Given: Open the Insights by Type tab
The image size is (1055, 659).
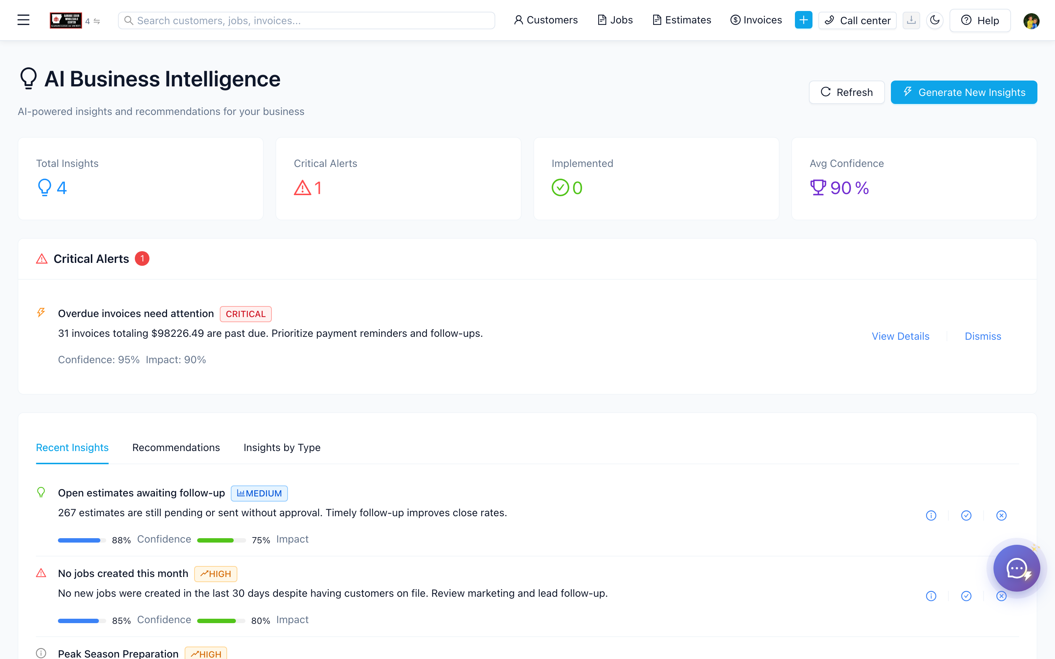Looking at the screenshot, I should click(282, 448).
